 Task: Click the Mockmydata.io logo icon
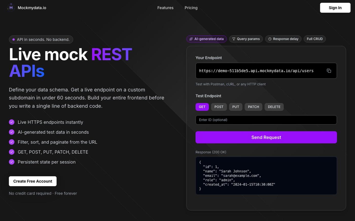coord(11,8)
